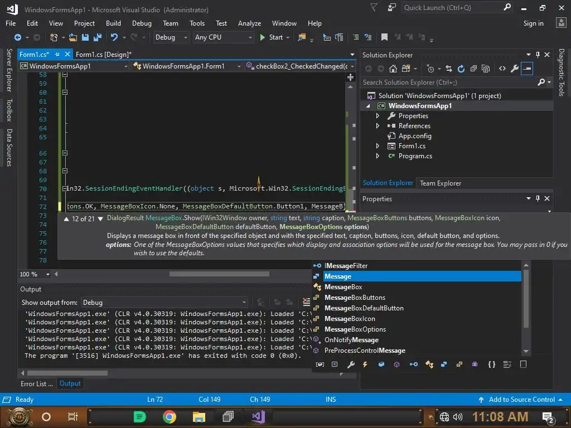Click the editor horizontal scrollbar thumb
Screen dimensions: 571x428
[x=219, y=274]
